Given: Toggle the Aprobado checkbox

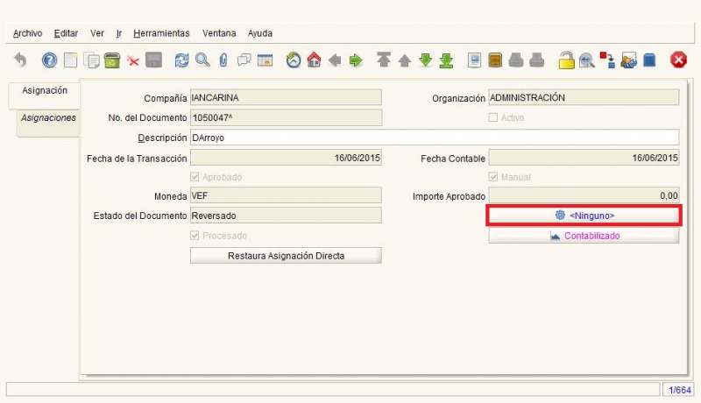Looking at the screenshot, I should [x=195, y=177].
